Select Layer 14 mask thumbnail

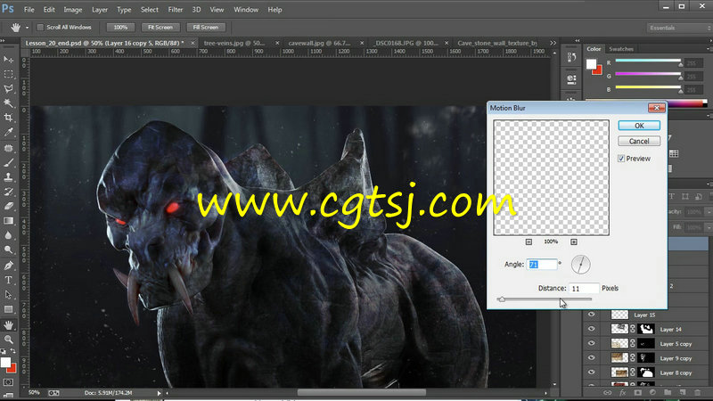click(x=646, y=329)
